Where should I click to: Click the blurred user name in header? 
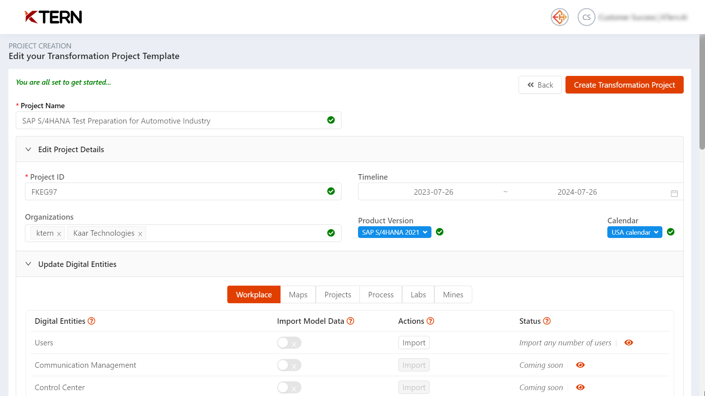(643, 17)
